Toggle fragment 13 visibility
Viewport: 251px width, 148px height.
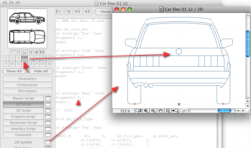tap(31, 64)
